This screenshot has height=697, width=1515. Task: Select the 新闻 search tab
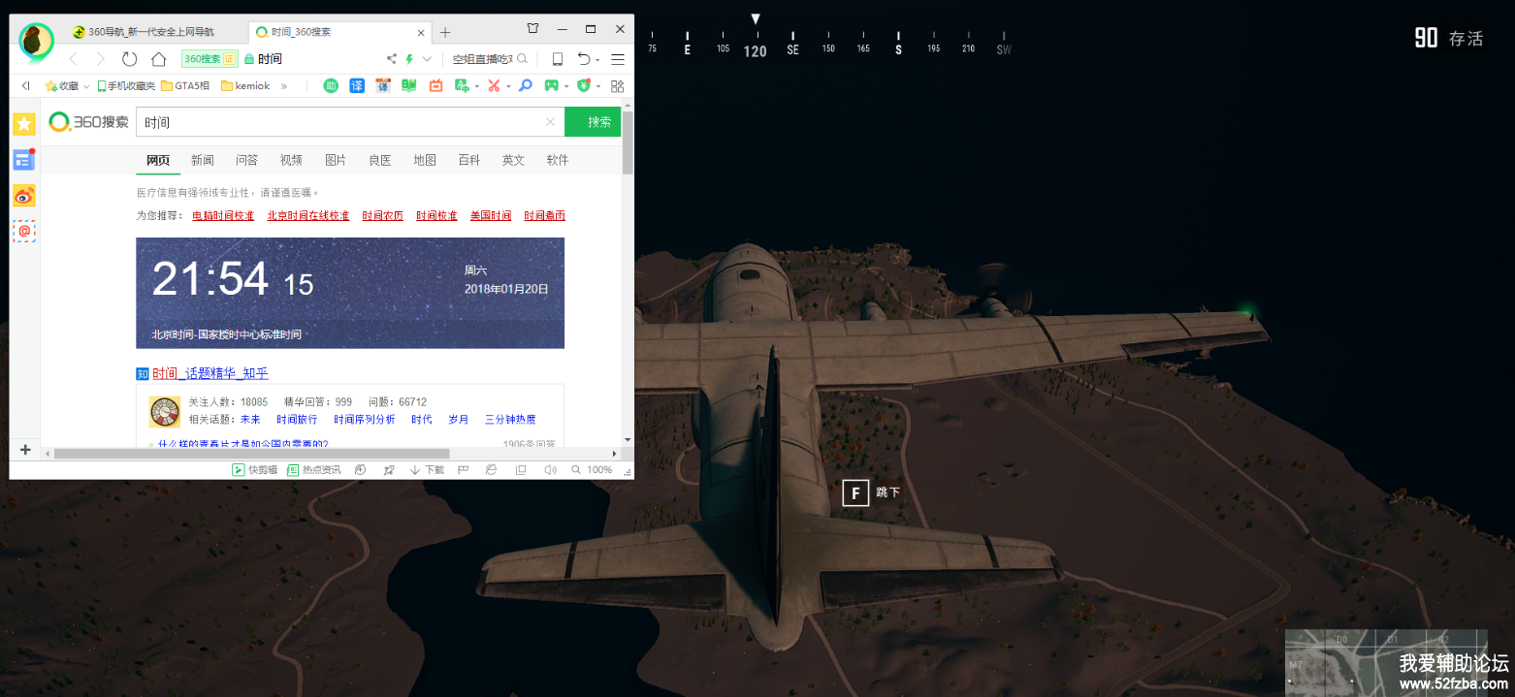tap(203, 160)
